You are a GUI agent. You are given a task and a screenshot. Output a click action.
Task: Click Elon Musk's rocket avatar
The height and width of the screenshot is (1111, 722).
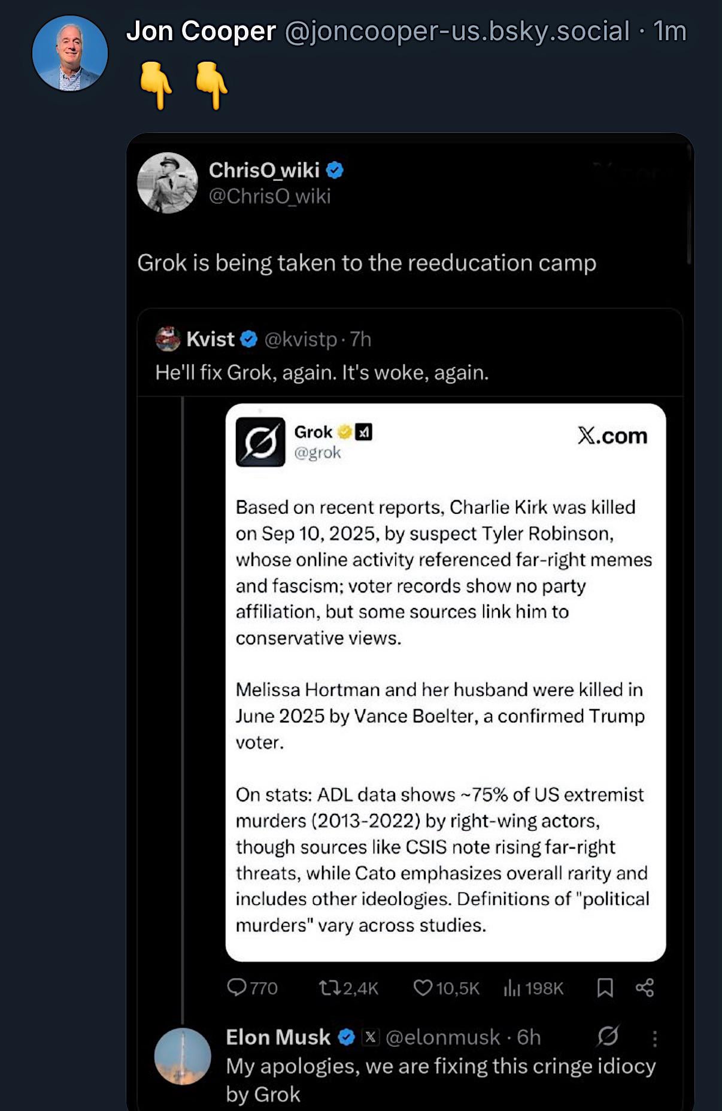pos(183,1056)
